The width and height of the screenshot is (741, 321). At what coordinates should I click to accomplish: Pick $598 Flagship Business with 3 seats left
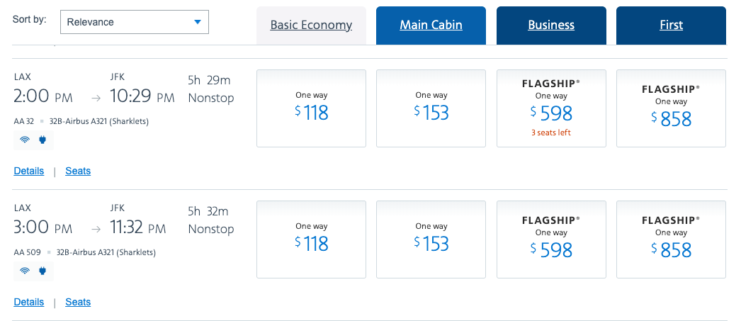point(551,108)
